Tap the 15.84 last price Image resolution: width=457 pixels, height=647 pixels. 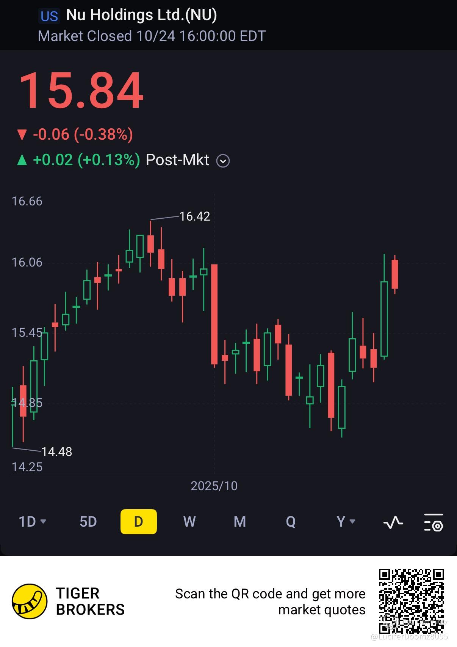click(81, 91)
